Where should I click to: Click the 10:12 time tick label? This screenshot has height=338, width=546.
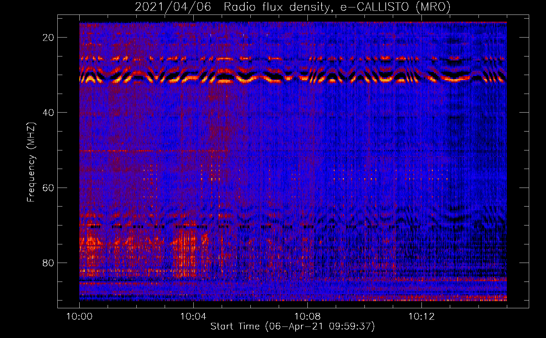[421, 317]
